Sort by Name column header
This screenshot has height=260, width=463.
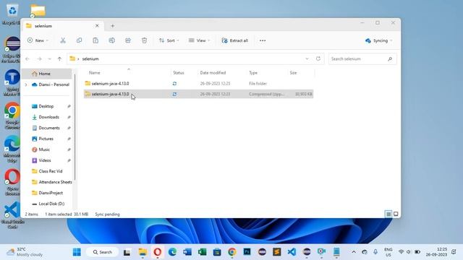coord(95,72)
